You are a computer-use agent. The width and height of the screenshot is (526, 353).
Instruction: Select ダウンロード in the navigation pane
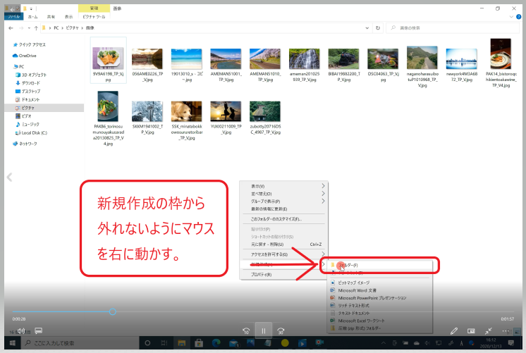click(30, 82)
